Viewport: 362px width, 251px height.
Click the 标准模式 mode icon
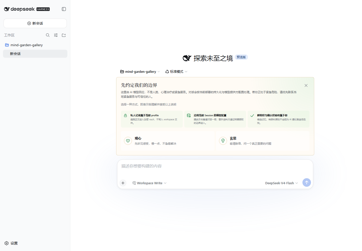(167, 72)
